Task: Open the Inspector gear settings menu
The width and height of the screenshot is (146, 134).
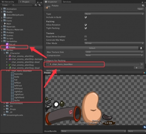Action: click(143, 6)
